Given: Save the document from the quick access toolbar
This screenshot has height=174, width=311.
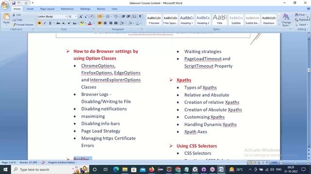Looking at the screenshot, I should pyautogui.click(x=14, y=3).
